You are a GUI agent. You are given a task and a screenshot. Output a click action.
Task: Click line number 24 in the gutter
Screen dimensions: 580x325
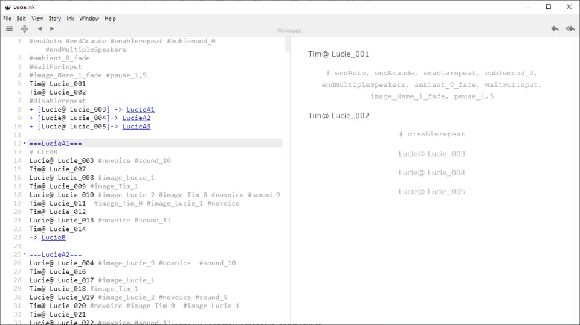pyautogui.click(x=18, y=246)
